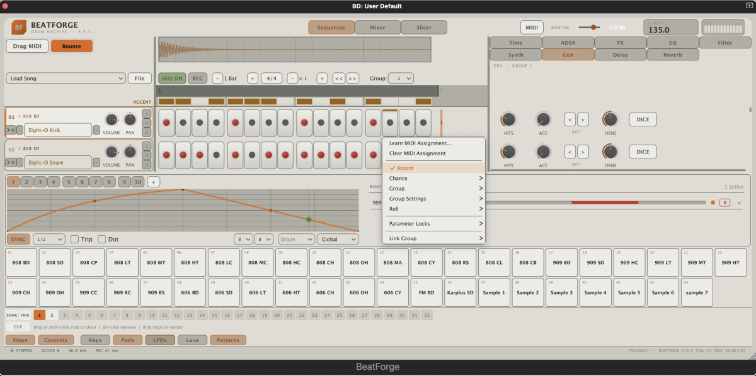Adjust the 808 BD Volume knob

pyautogui.click(x=112, y=119)
